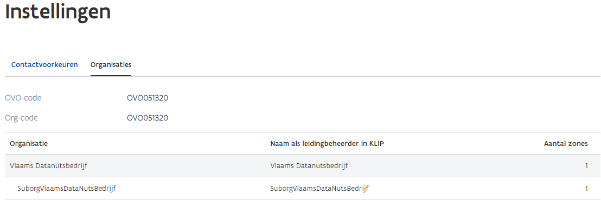
Task: Click SuborgVlaamsDataNutsBedrijf in the KLIP name column
Action: 319,188
